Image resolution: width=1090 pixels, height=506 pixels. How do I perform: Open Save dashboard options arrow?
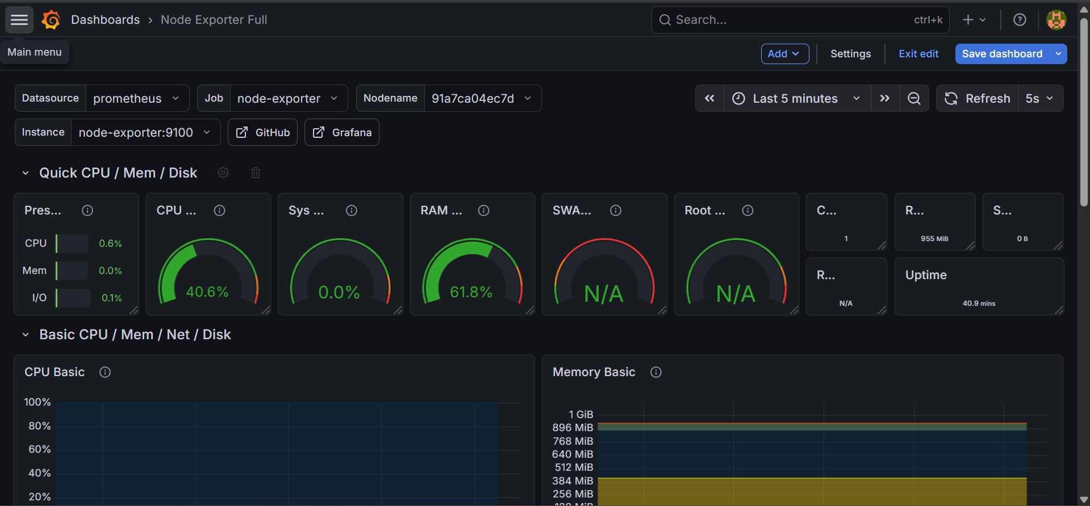1058,54
